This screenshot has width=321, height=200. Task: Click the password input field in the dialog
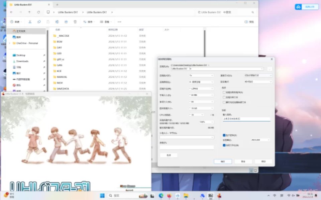point(246,119)
